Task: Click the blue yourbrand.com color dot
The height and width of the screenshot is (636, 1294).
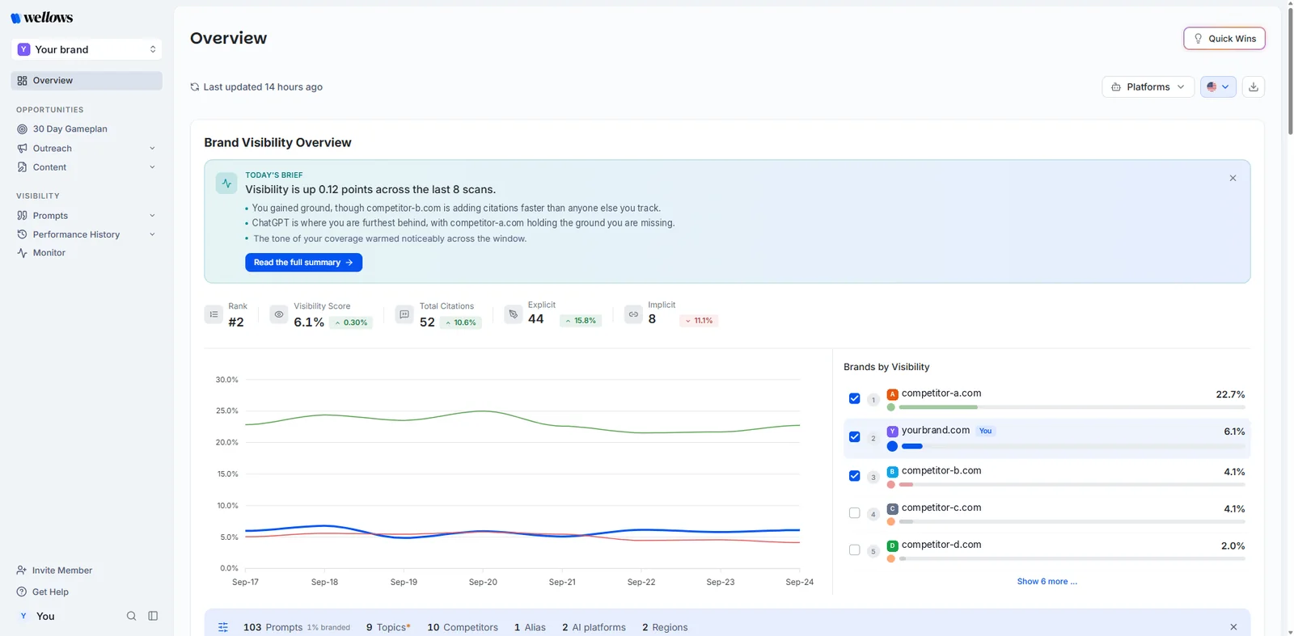Action: (x=892, y=446)
